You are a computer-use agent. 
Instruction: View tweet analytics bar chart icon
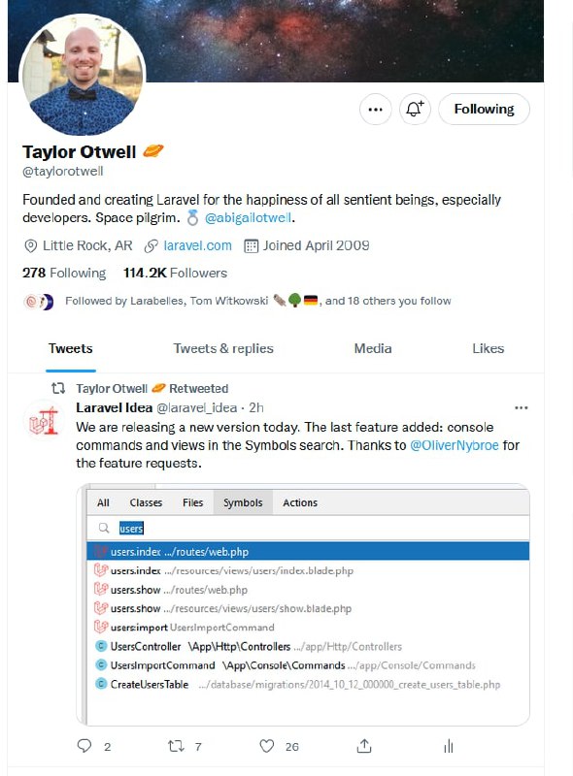pyautogui.click(x=449, y=746)
